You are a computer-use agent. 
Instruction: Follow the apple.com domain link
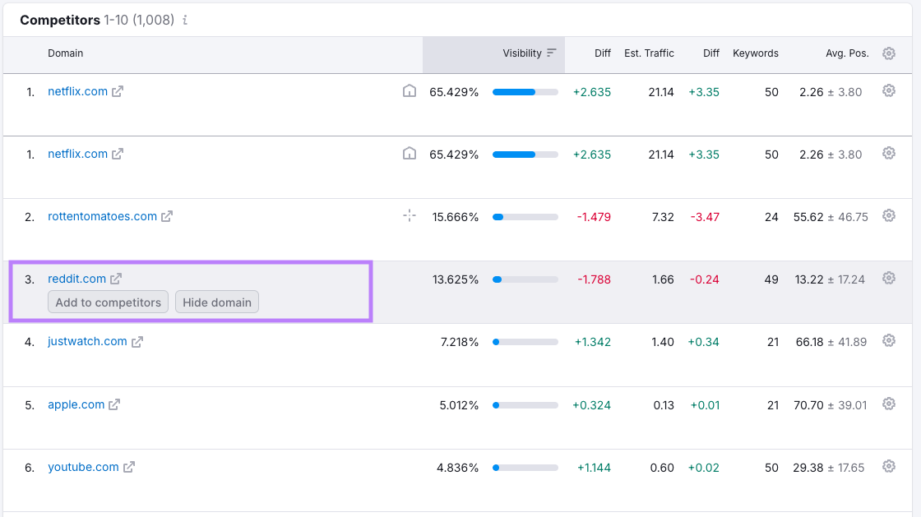click(x=76, y=404)
